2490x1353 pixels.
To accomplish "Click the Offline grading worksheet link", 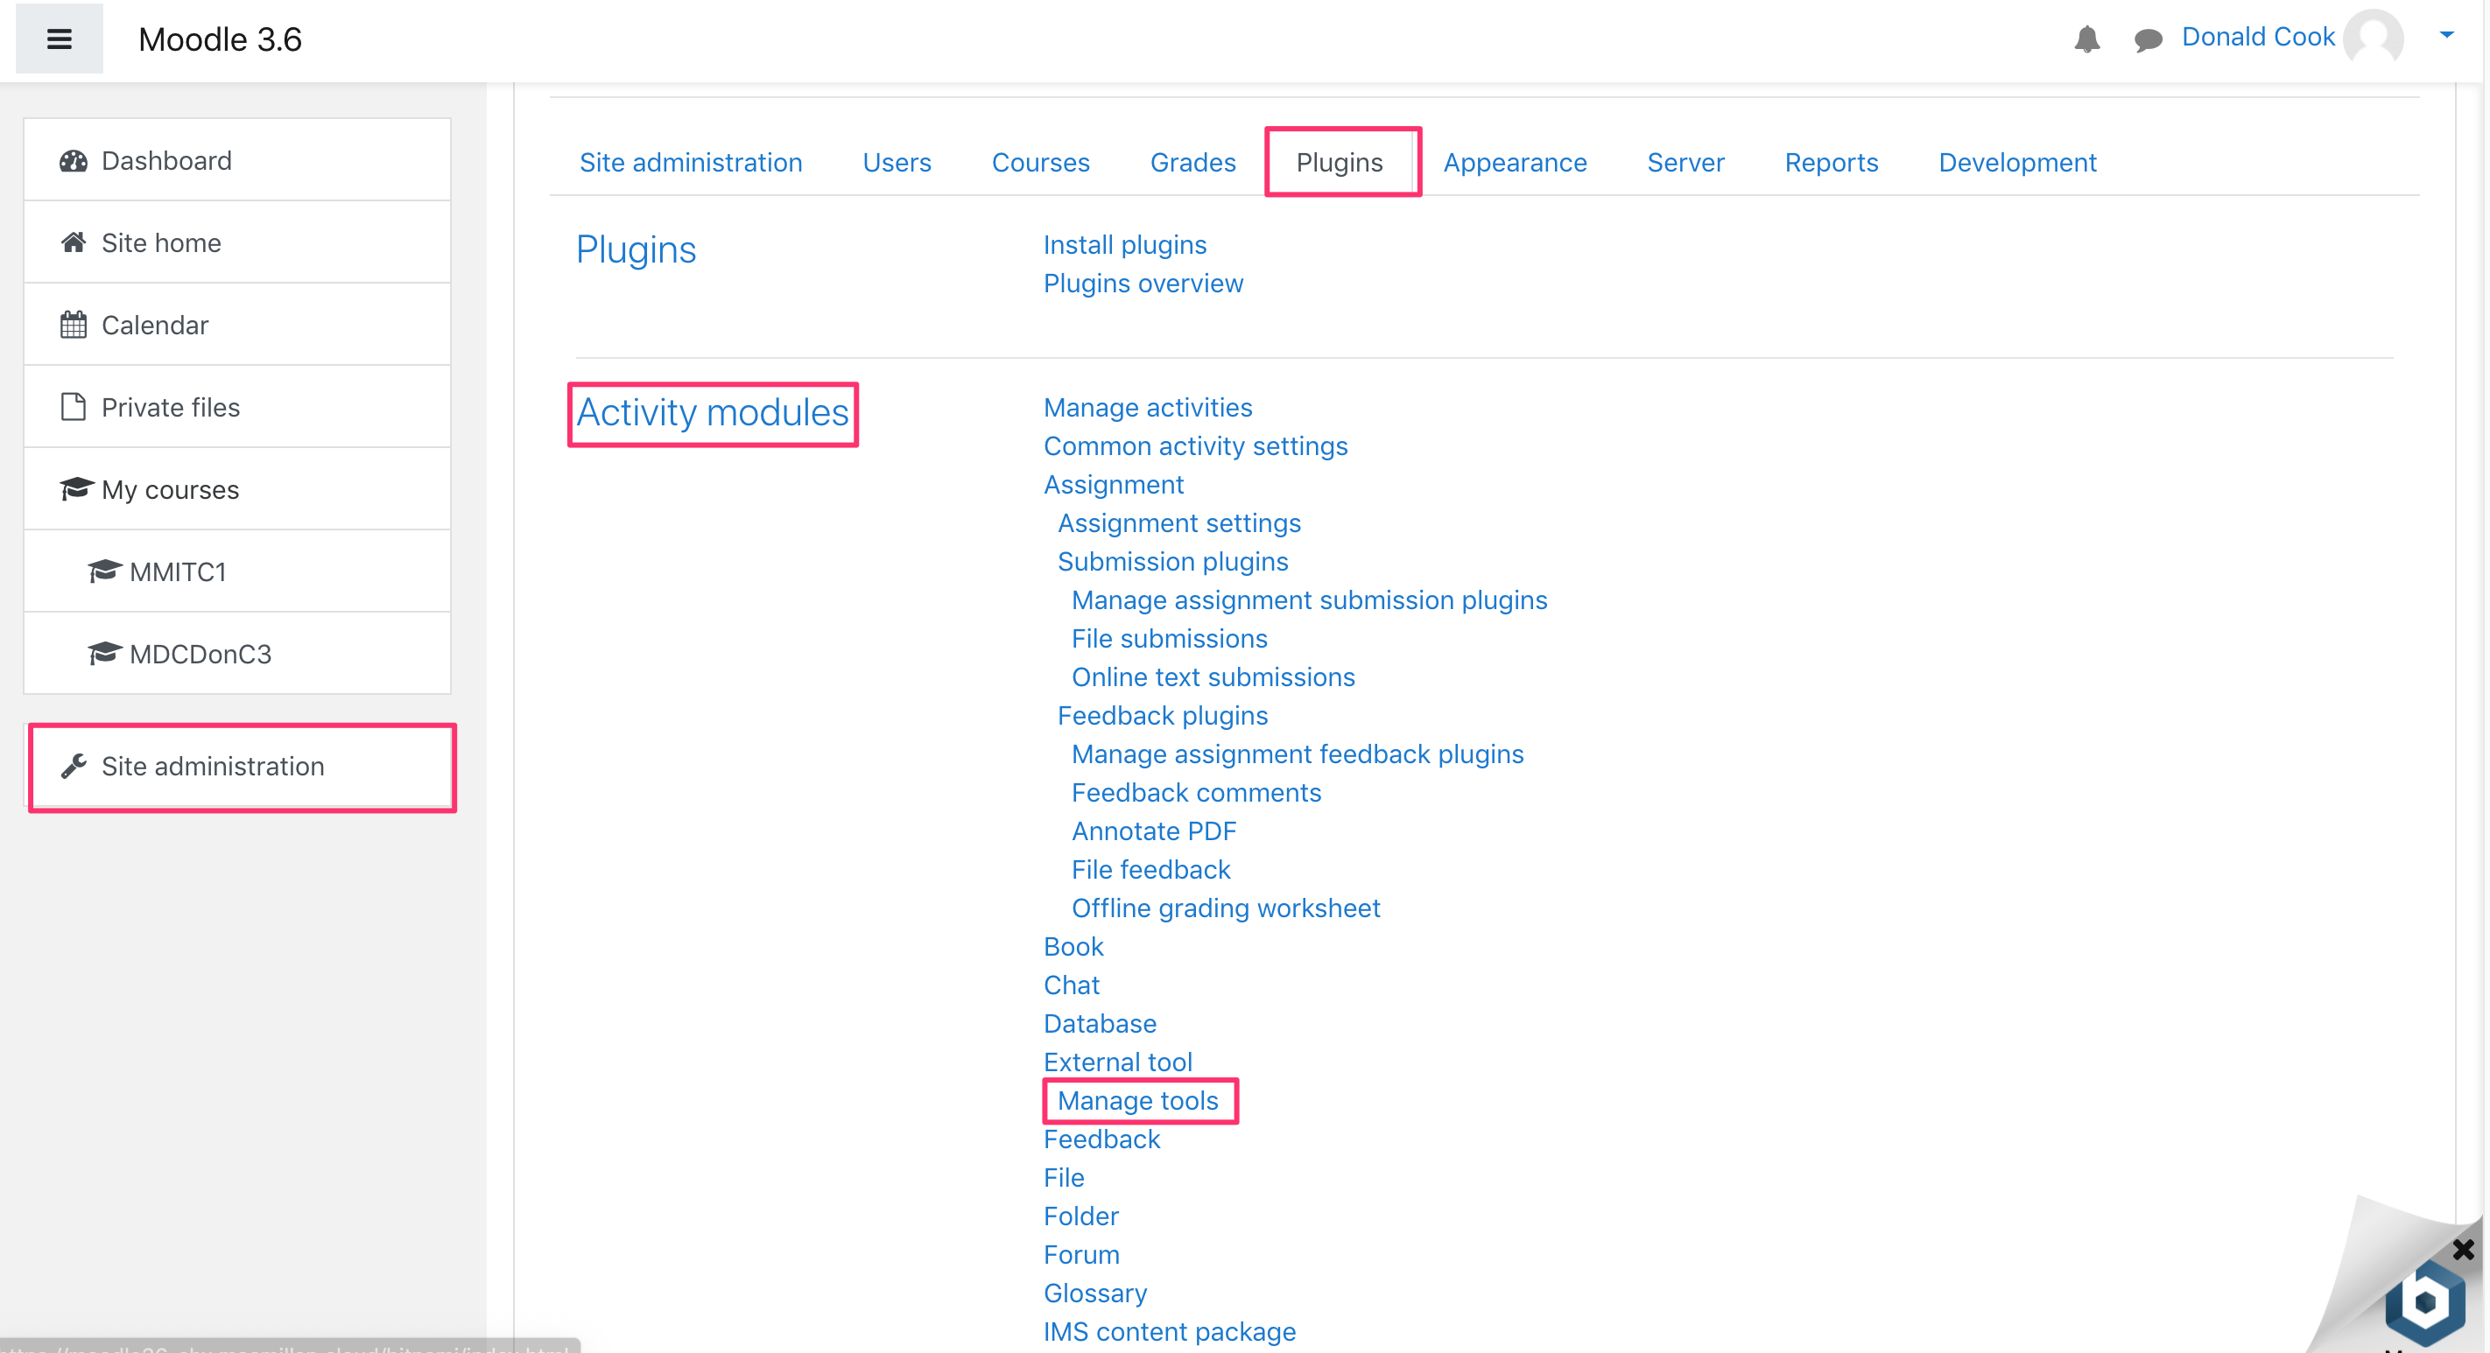I will [x=1226, y=908].
